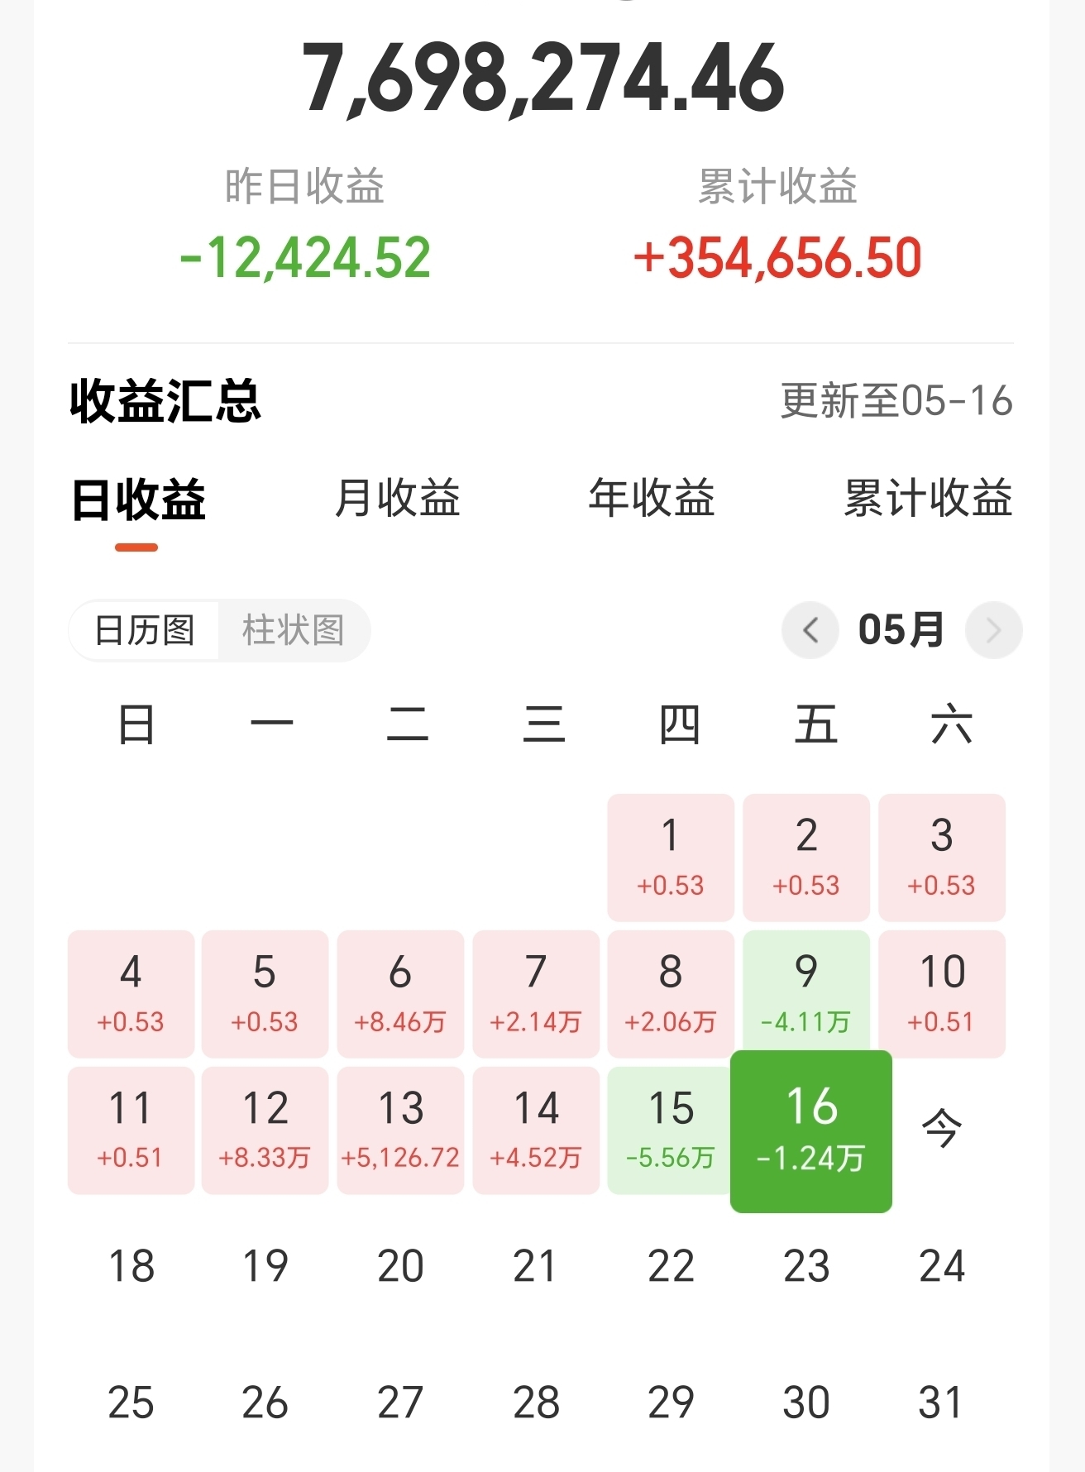Select highlighted May 16 with -1.24万
Screen dimensions: 1085x1472
click(811, 1131)
